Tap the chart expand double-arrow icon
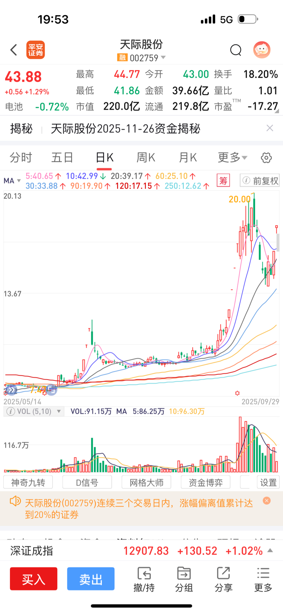This screenshot has height=613, width=283. [x=11, y=390]
